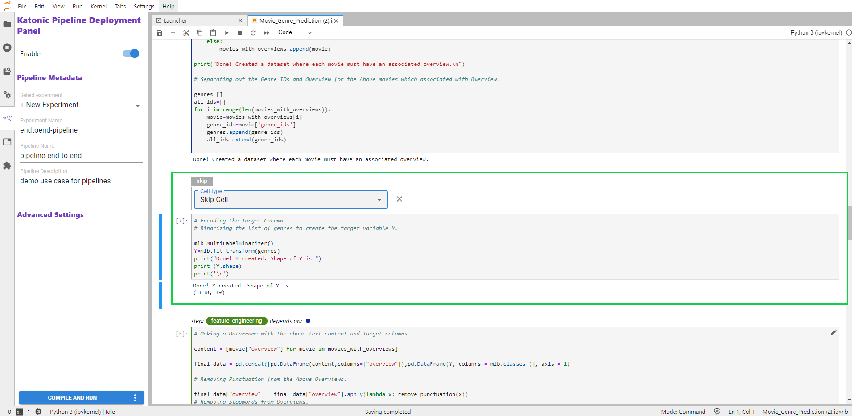Click the skip tag on cell 7

click(202, 181)
